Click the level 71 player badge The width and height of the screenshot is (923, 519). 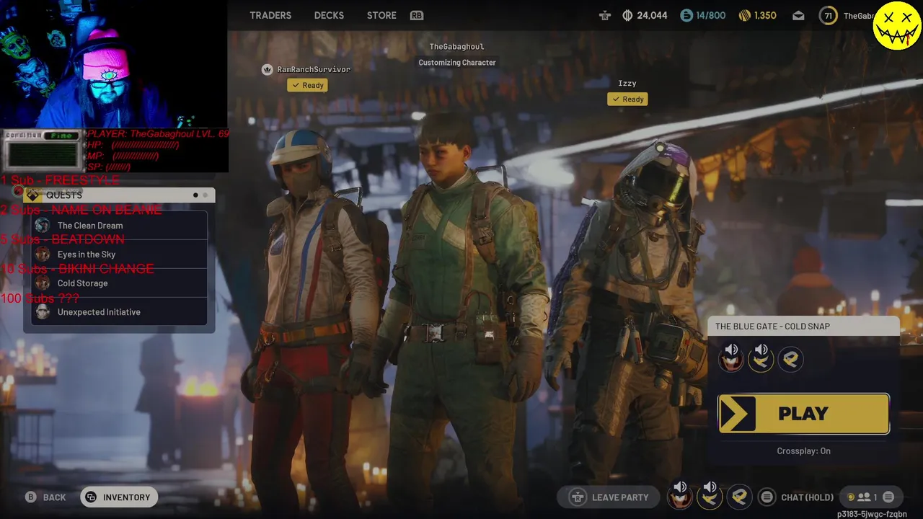click(x=828, y=15)
